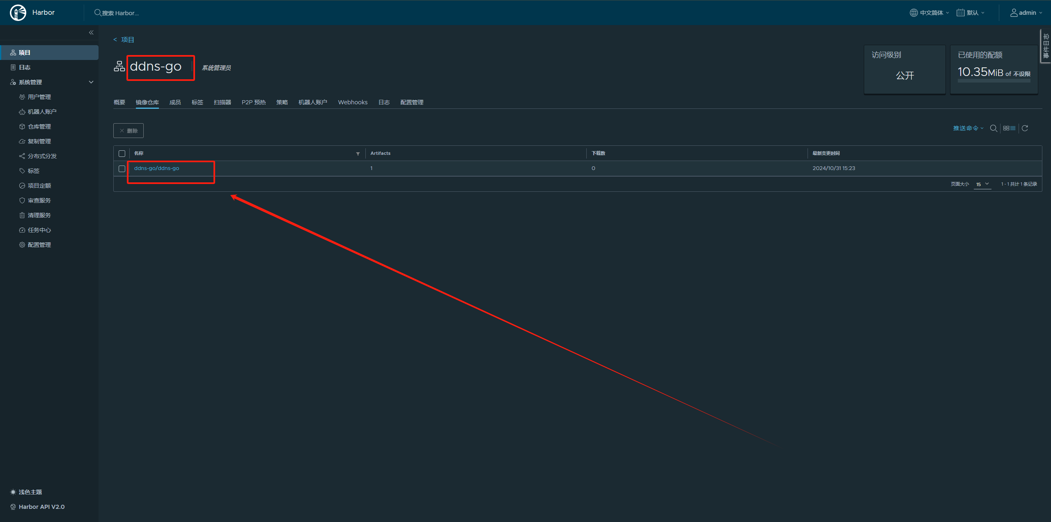Go back to 项目 list link
This screenshot has height=522, width=1051.
coord(124,39)
